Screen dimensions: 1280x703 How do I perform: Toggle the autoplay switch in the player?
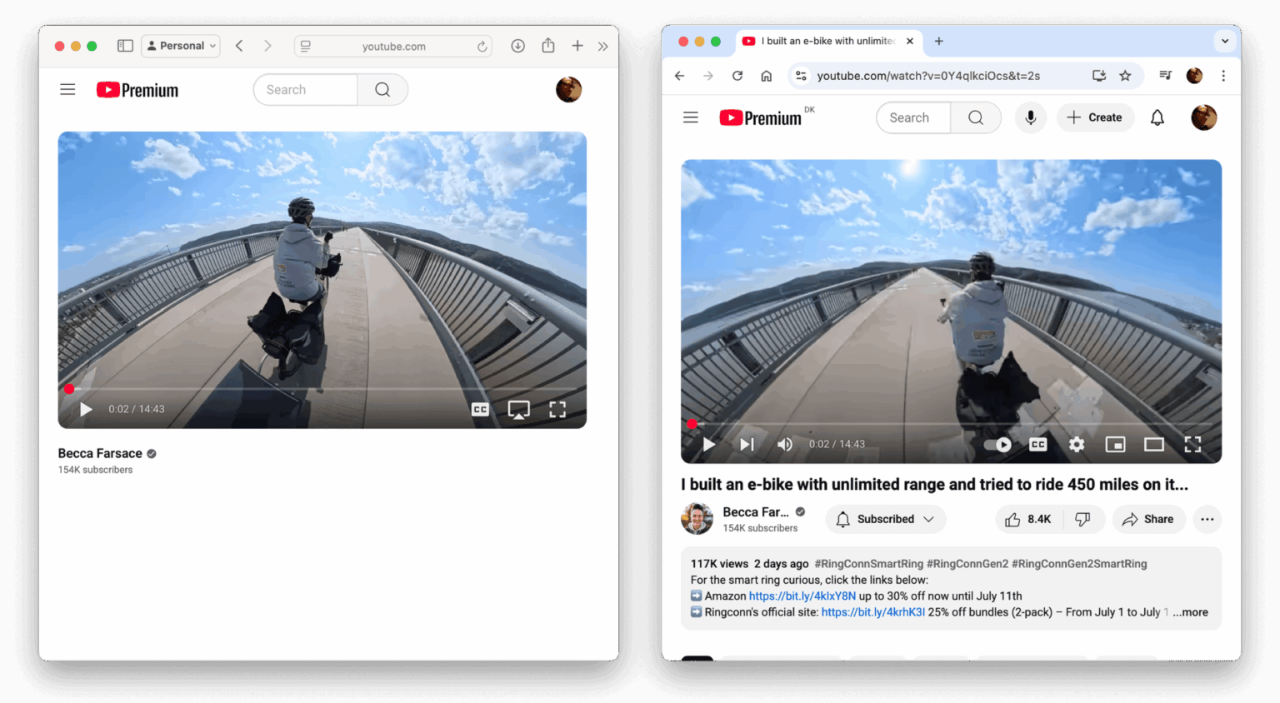point(997,445)
